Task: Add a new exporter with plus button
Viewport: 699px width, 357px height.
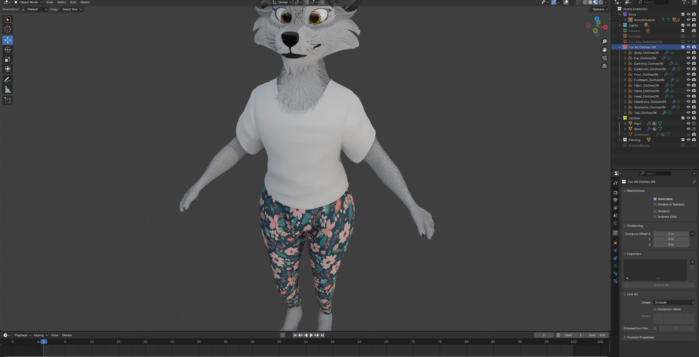Action: 692,262
